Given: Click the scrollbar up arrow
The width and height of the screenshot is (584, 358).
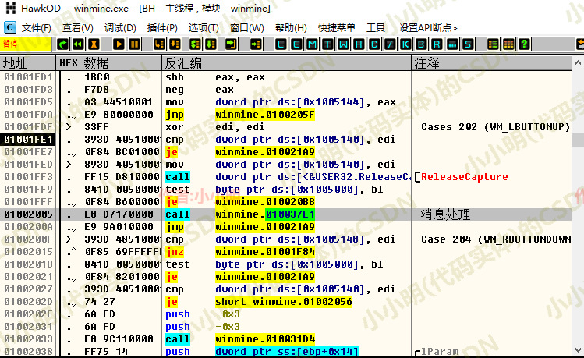Looking at the screenshot, I should tap(578, 62).
